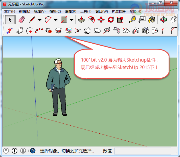Open the 绘图(R) menu

(70, 11)
